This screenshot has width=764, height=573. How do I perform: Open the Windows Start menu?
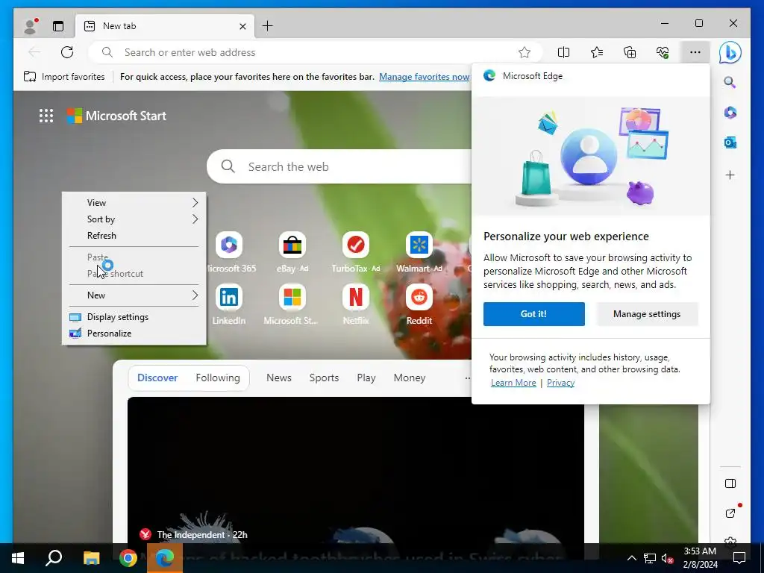(x=18, y=558)
